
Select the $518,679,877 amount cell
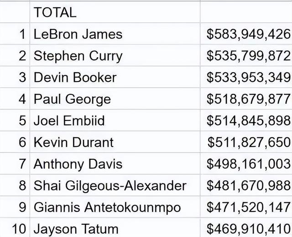[246, 99]
